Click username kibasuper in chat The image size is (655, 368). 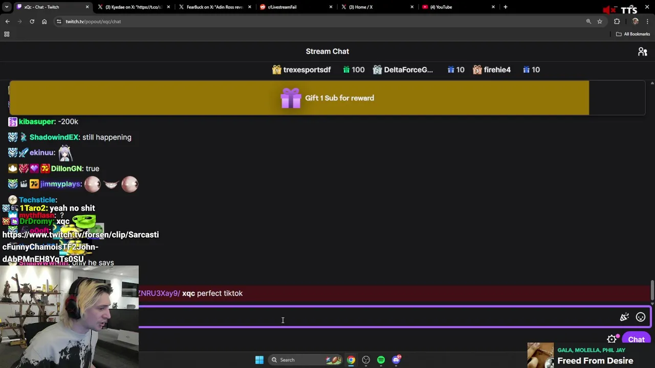coord(37,122)
